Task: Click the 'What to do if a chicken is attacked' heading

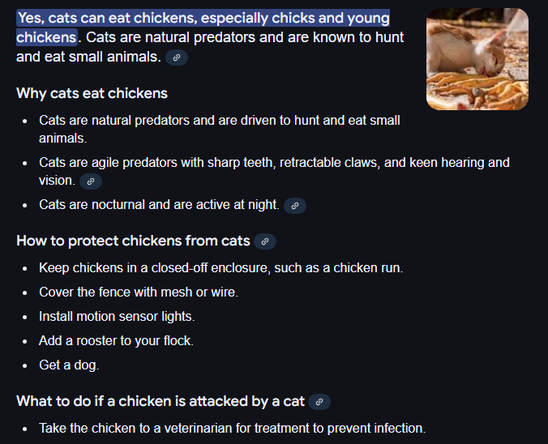Action: click(x=160, y=401)
